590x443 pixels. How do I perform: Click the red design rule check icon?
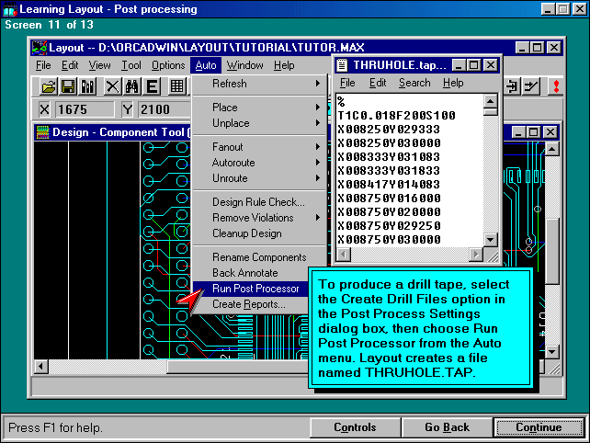click(x=554, y=86)
